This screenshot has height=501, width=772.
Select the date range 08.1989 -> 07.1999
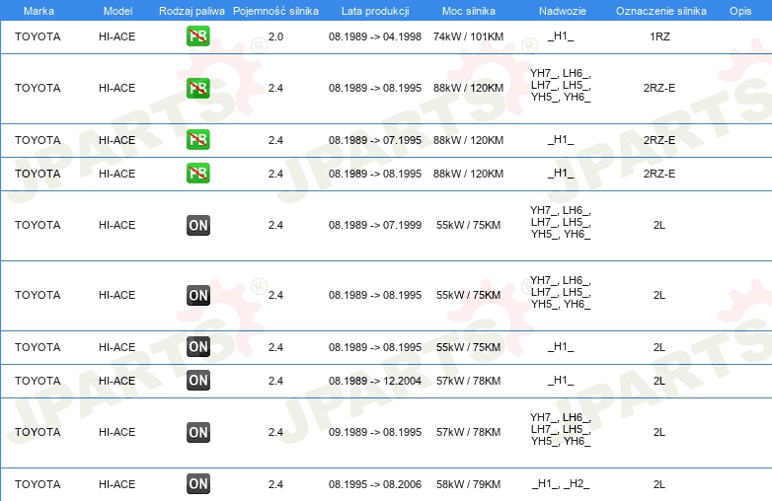375,225
